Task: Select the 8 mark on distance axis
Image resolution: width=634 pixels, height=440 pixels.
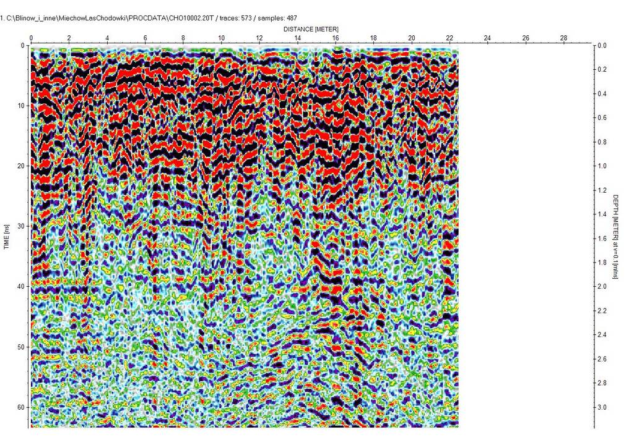Action: (x=183, y=38)
